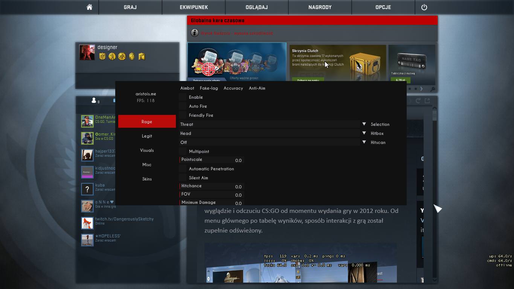
Task: Open the GRAJ menu
Action: tap(130, 7)
